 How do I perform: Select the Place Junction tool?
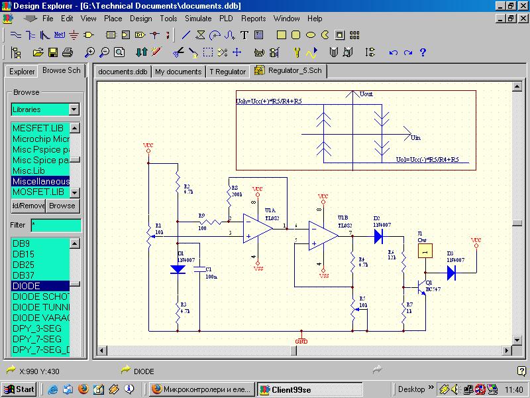coord(155,35)
